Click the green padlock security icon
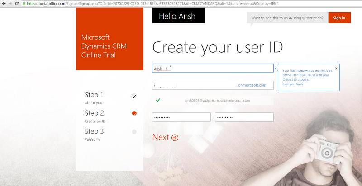 [x=24, y=4]
